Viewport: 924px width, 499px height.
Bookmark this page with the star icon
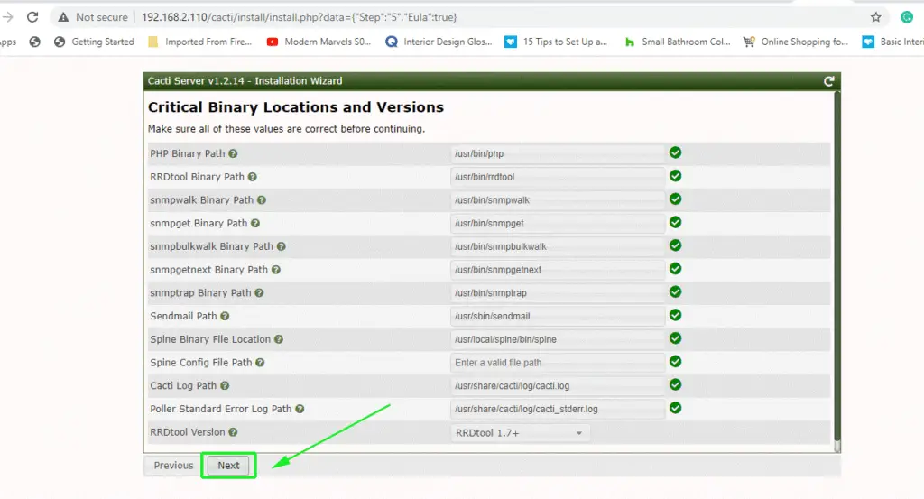tap(875, 17)
